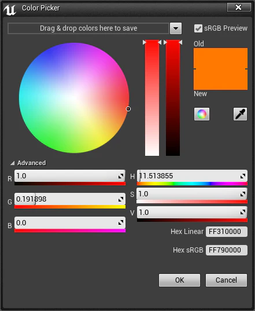Viewport: 255px width, 311px height.
Task: Click the V value spin arrow icon
Action: pos(243,213)
